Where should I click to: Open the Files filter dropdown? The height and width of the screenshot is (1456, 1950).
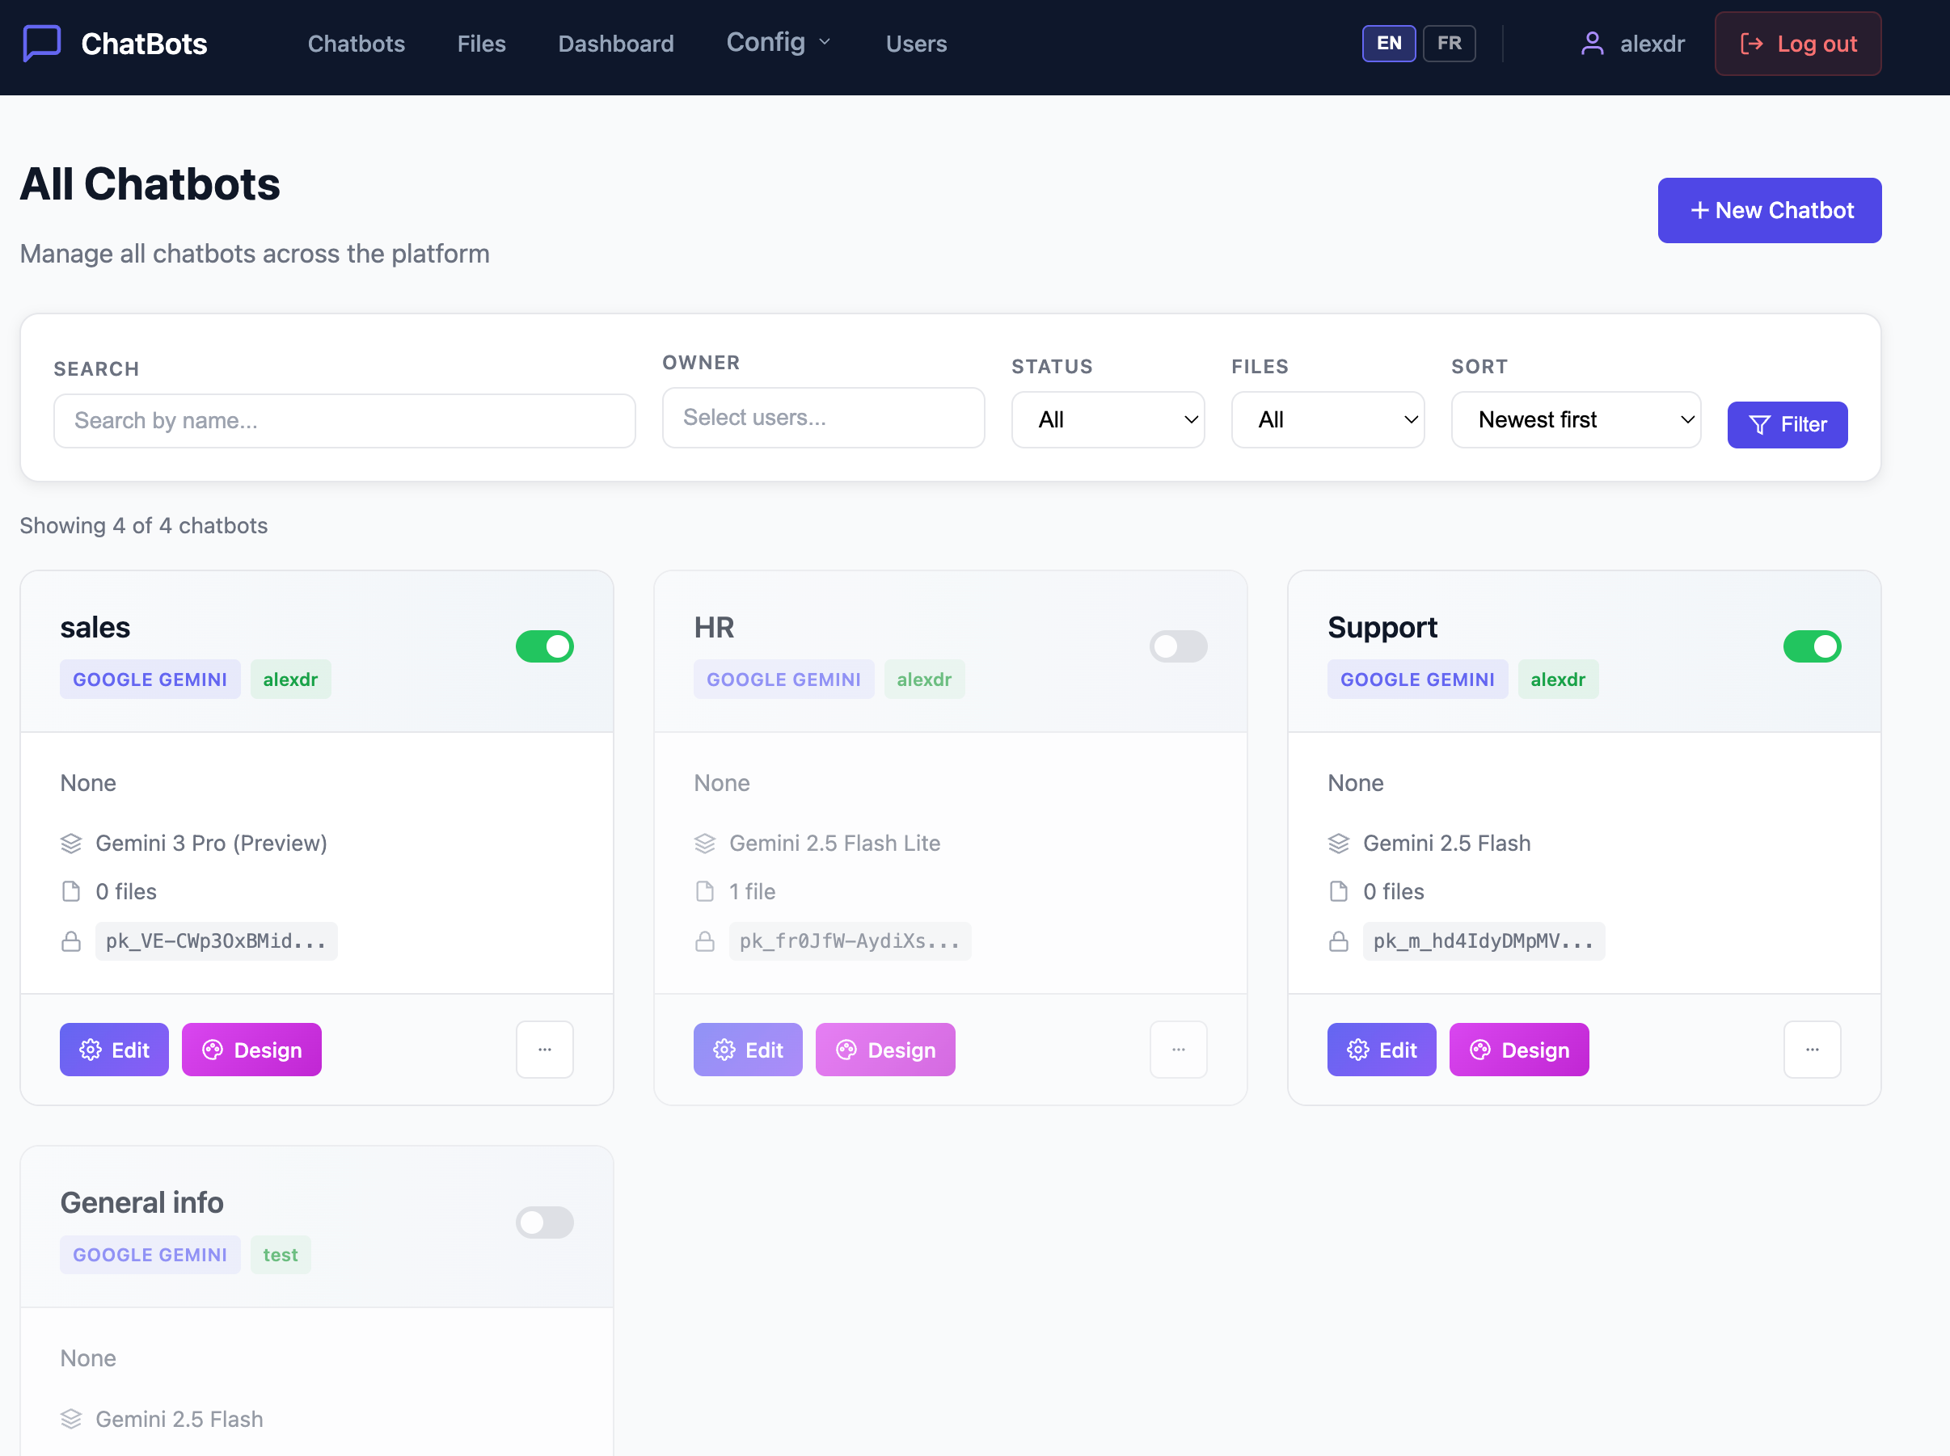click(x=1327, y=419)
